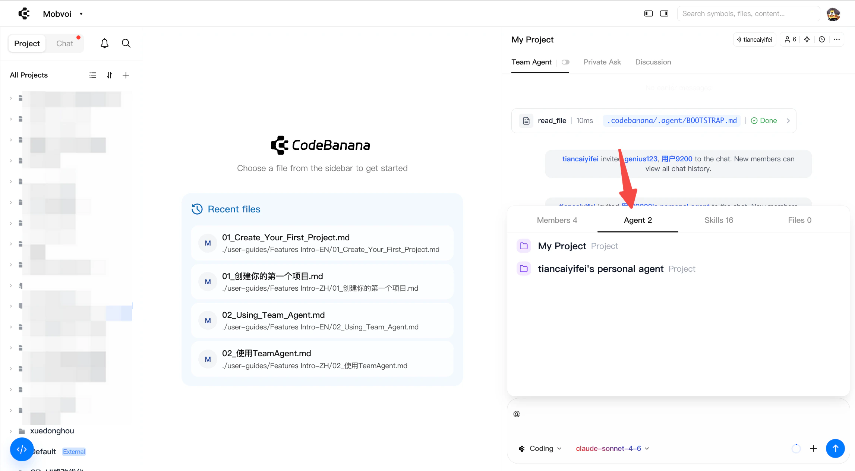Switch to the Skills 16 tab
The image size is (855, 471).
pos(719,220)
